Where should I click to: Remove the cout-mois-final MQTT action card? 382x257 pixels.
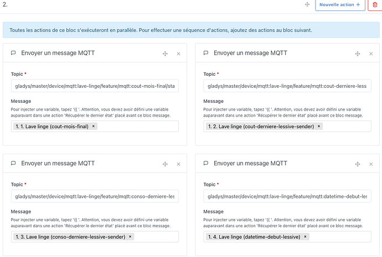[179, 54]
